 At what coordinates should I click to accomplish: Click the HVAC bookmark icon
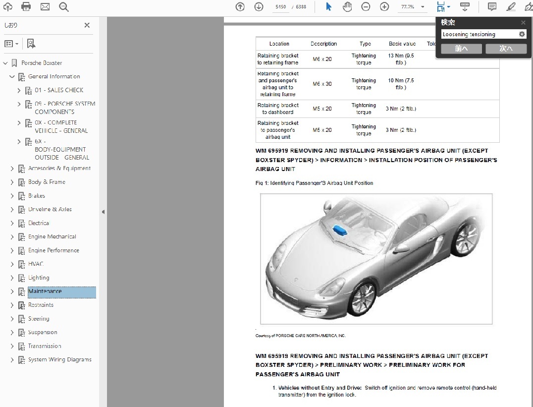click(21, 264)
